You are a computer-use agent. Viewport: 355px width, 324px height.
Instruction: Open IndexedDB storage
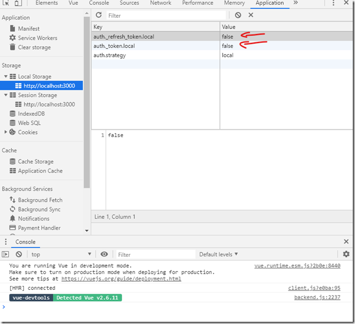[31, 113]
